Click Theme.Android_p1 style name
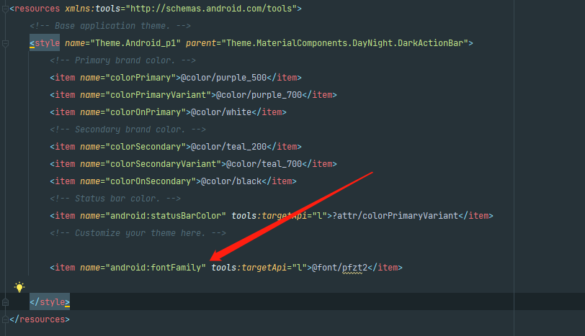The height and width of the screenshot is (336, 585). [x=135, y=43]
